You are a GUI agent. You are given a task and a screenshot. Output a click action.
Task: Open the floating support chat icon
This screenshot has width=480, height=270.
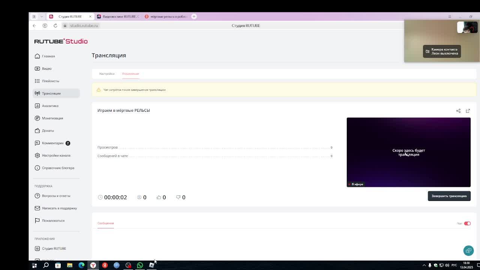468,250
